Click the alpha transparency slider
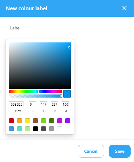The width and height of the screenshot is (134, 162). [x=36, y=96]
